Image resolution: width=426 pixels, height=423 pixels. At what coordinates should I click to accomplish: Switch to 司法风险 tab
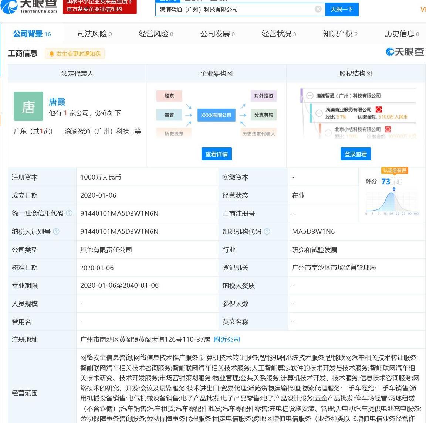coord(95,34)
